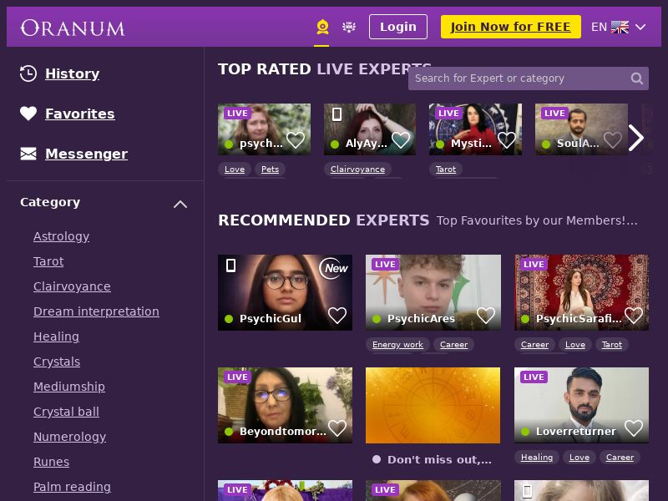Viewport: 668px width, 501px height.
Task: Click the mobile icon on PsychicGul card
Action: 230,266
